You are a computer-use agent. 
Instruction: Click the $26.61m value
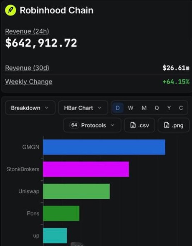pyautogui.click(x=176, y=68)
